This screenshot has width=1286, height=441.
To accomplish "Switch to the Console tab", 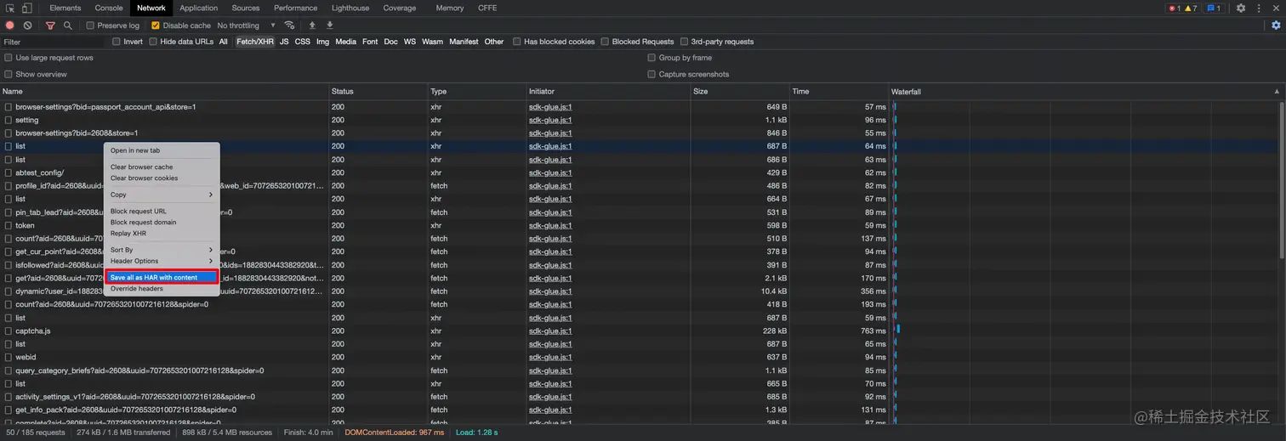I will pyautogui.click(x=109, y=8).
